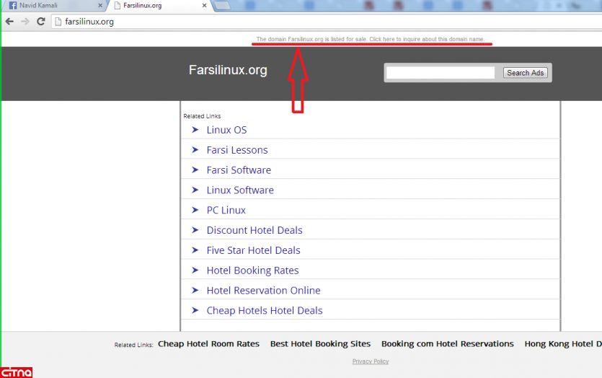Open the Hotel Booking Rates link
602x378 pixels.
pyautogui.click(x=252, y=271)
